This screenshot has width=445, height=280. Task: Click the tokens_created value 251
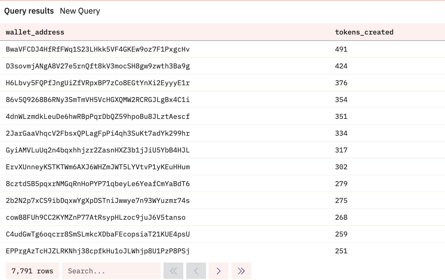341,251
